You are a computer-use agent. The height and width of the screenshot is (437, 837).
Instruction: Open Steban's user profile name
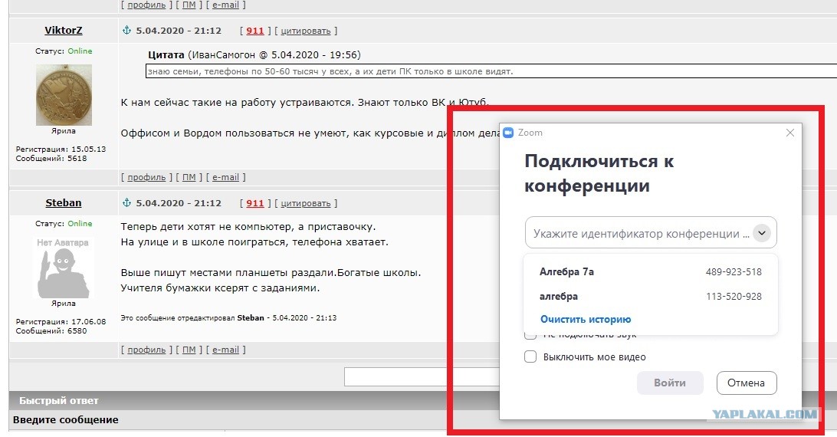tap(64, 203)
